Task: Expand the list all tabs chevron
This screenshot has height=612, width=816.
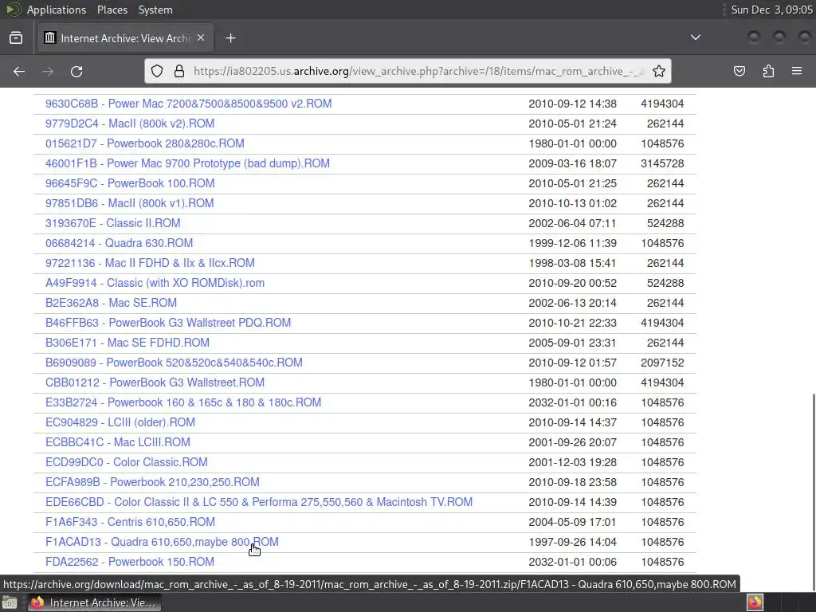Action: (695, 37)
